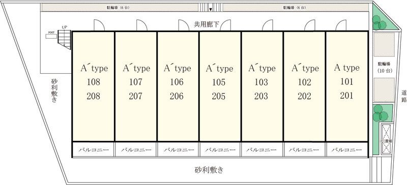Click the lower tree cluster near garbage area
The image size is (407, 185).
(x=380, y=113)
